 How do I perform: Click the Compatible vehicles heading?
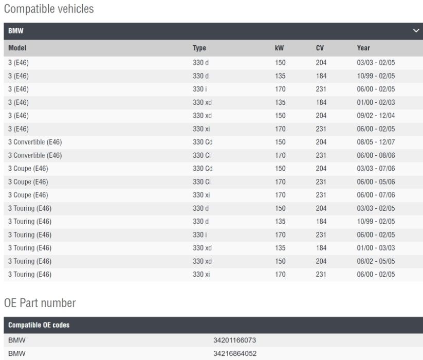pyautogui.click(x=49, y=9)
